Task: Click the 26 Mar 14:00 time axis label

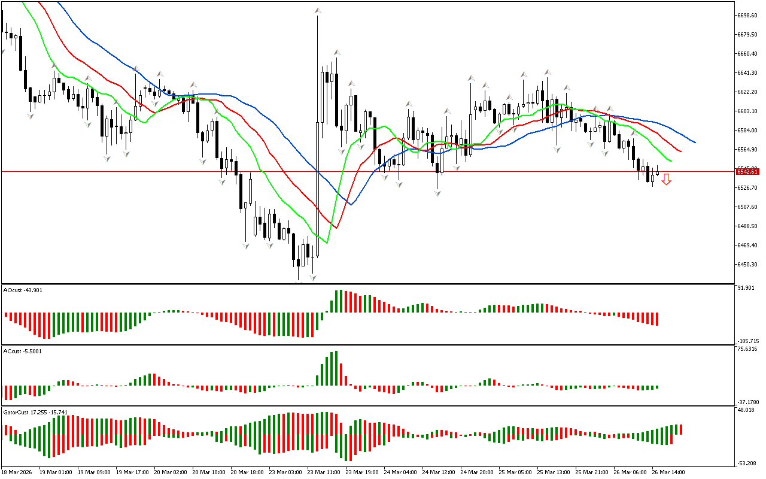Action: pos(667,472)
